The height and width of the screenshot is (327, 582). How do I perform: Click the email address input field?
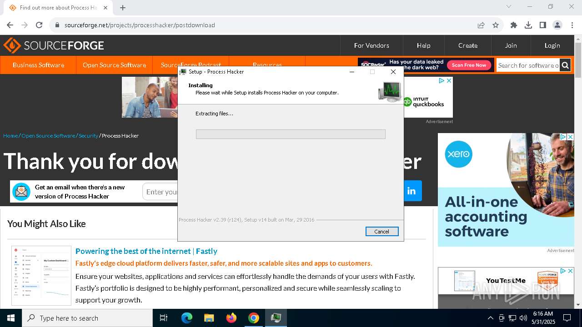pos(160,192)
